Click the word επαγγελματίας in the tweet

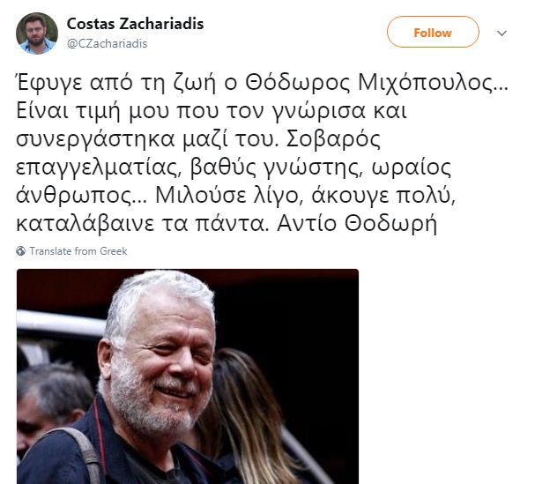point(98,168)
